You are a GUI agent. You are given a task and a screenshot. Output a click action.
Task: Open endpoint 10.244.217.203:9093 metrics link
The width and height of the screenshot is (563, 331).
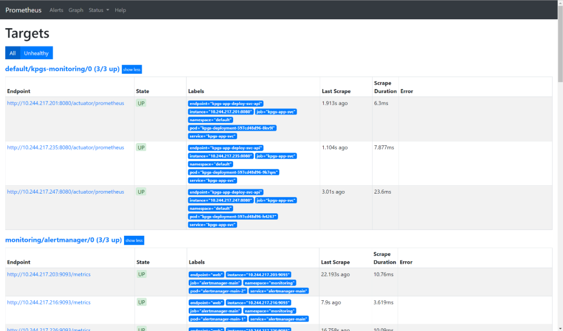[49, 274]
